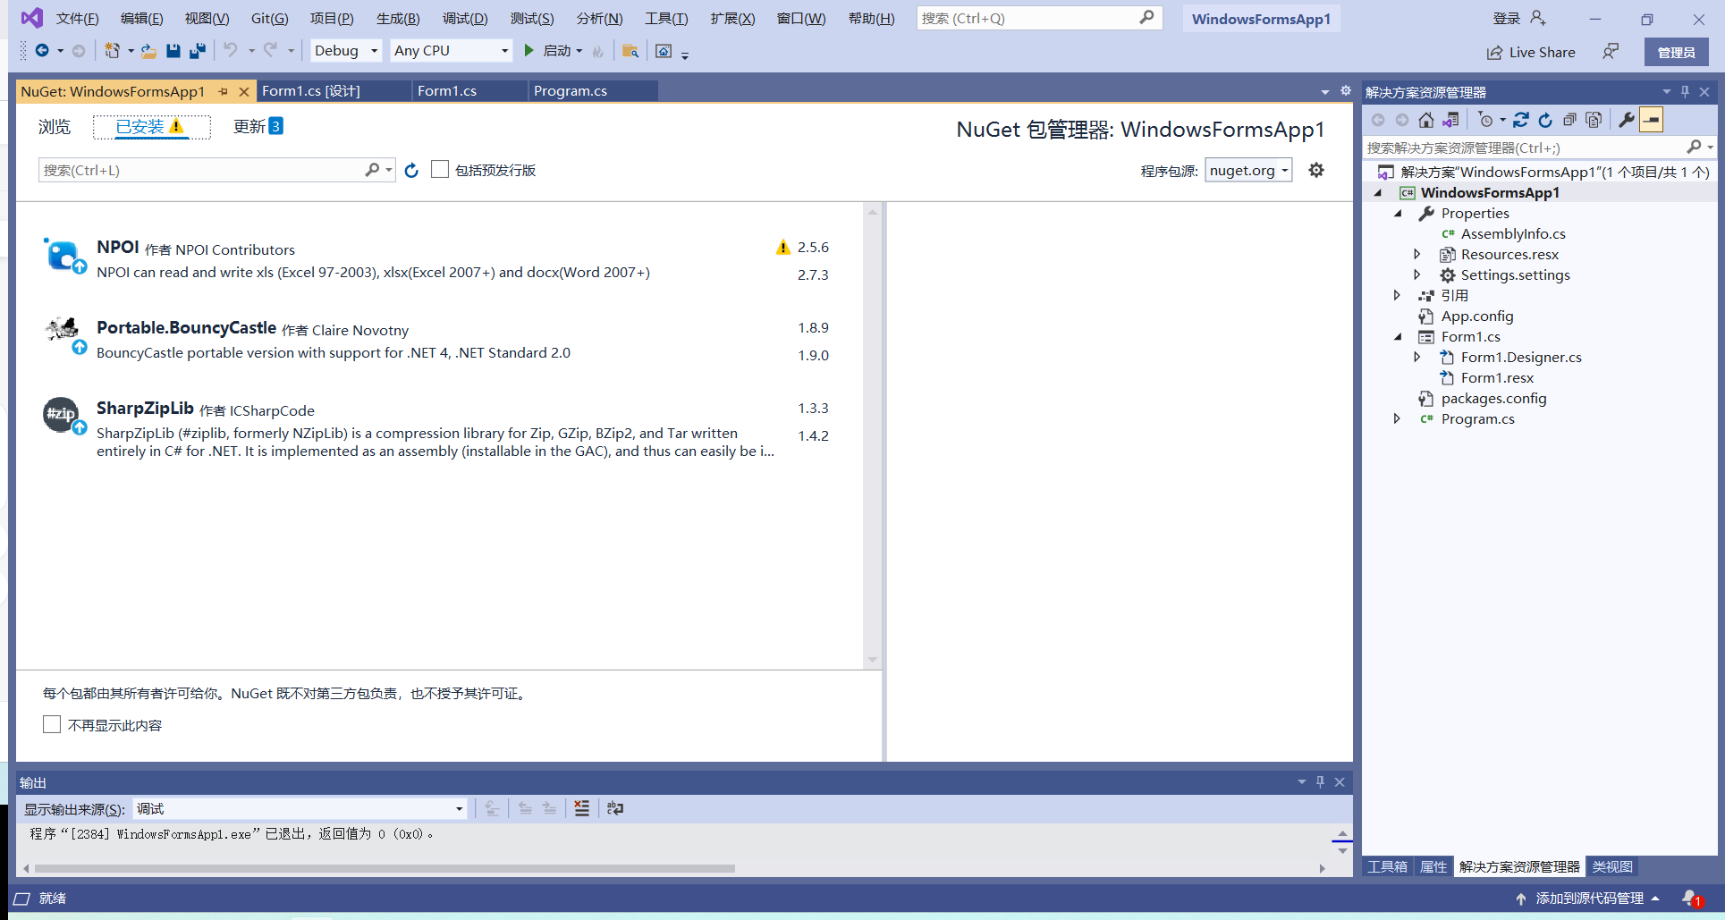Open nuget.org package source dropdown

click(x=1248, y=170)
